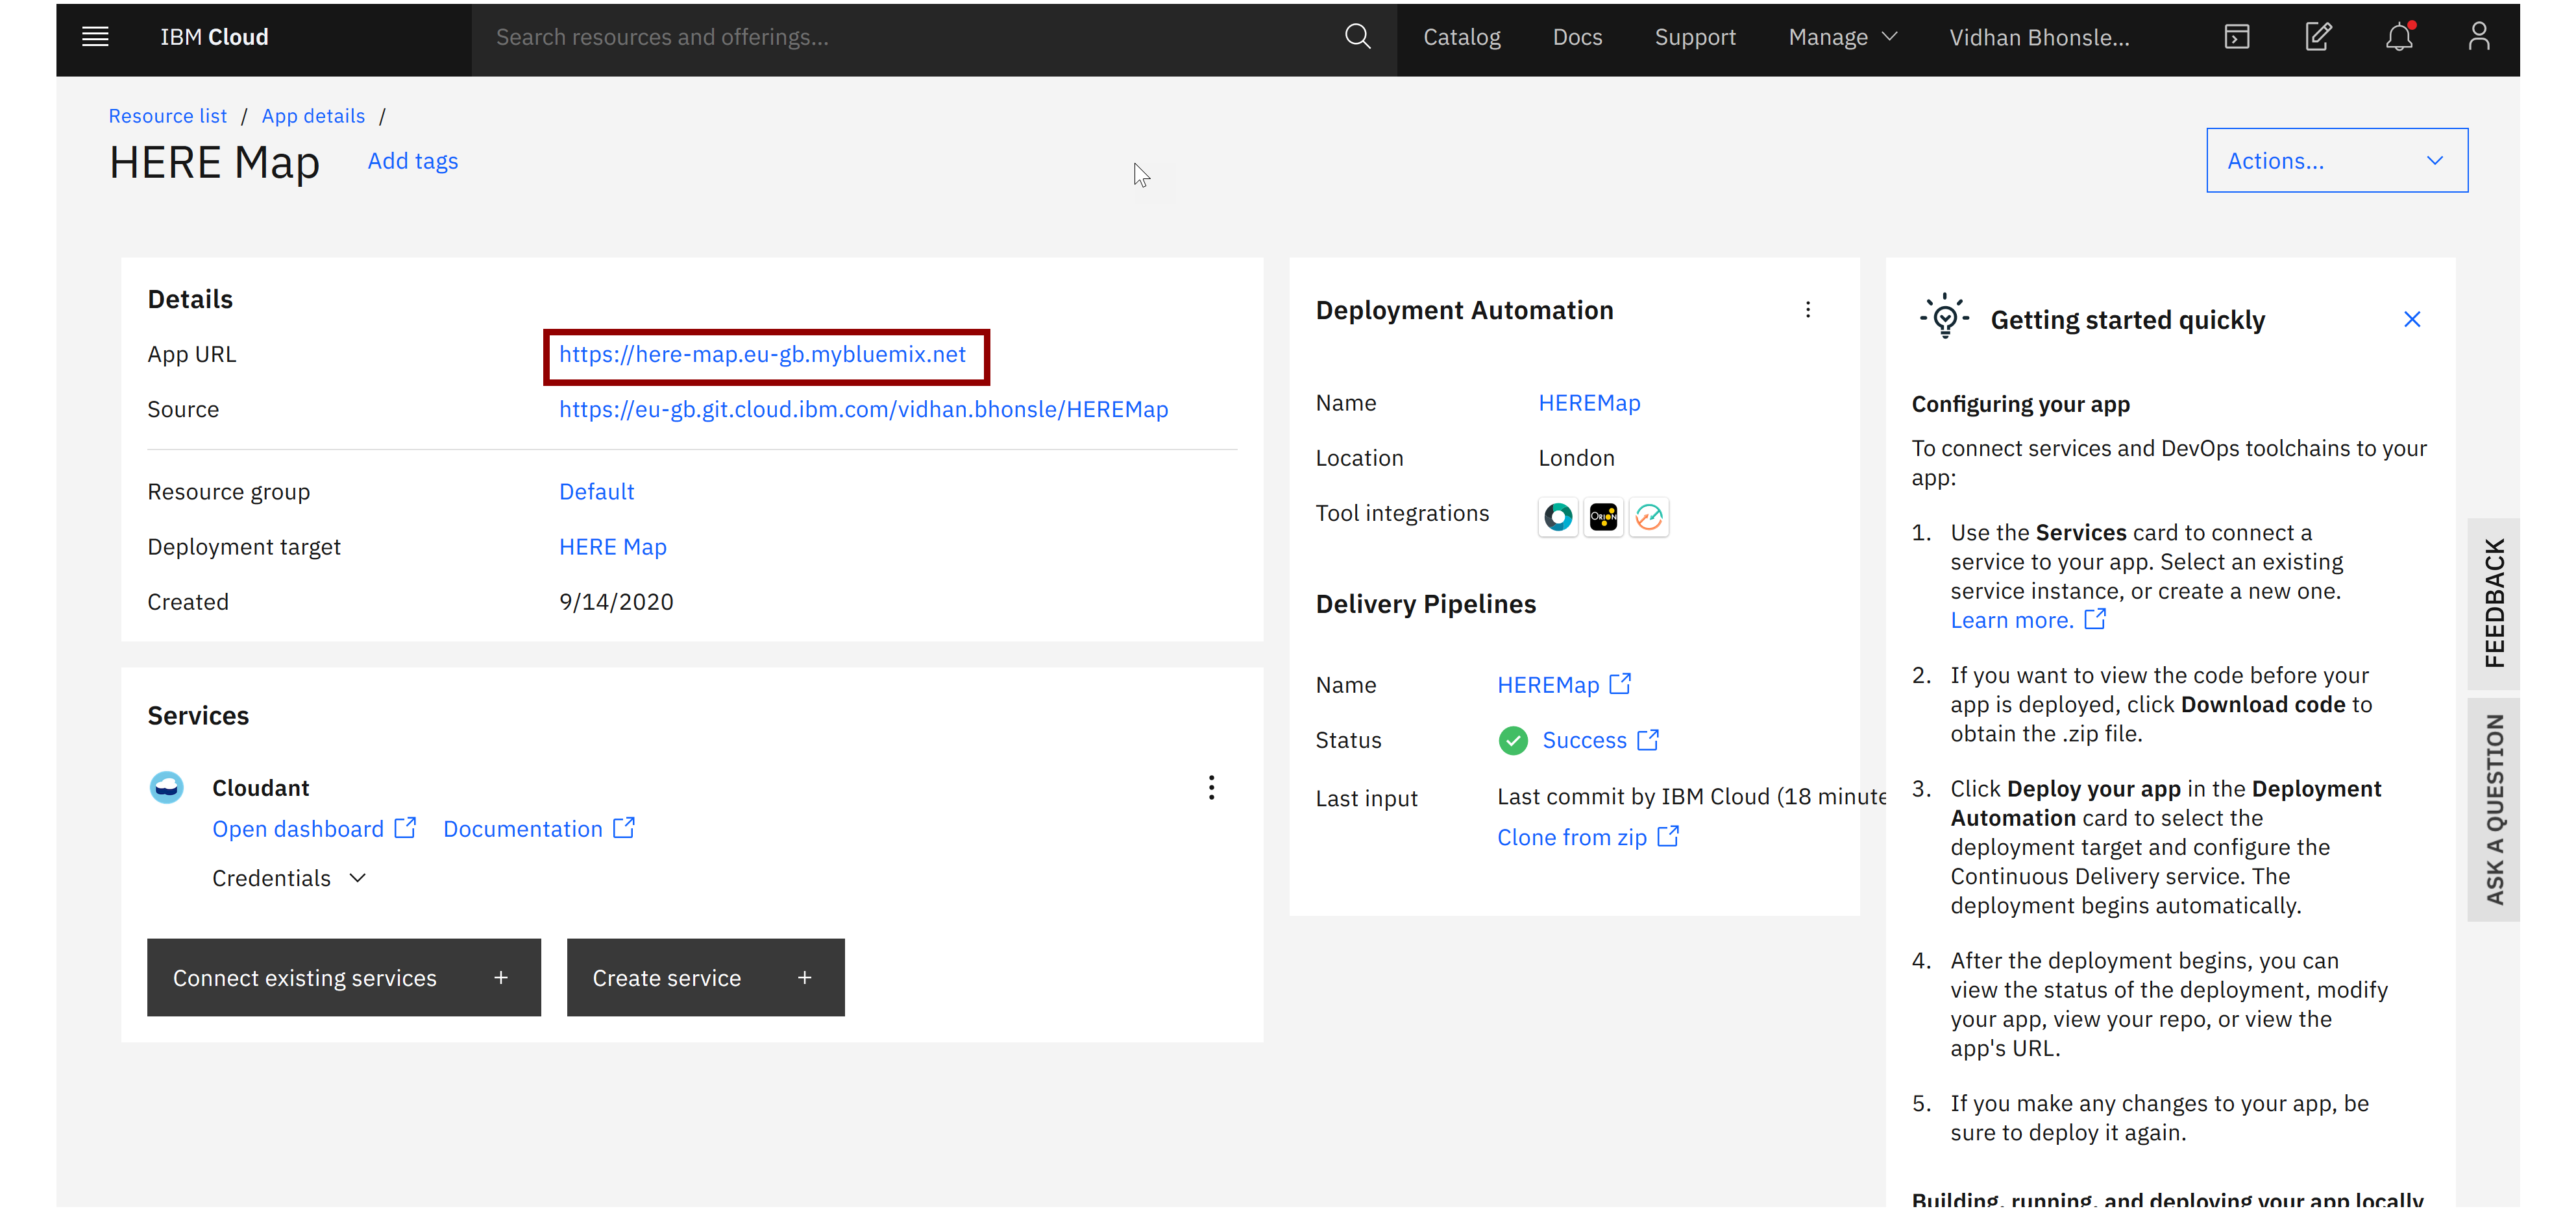2576x1211 pixels.
Task: Go to IBM Cloud home logo
Action: [x=214, y=37]
